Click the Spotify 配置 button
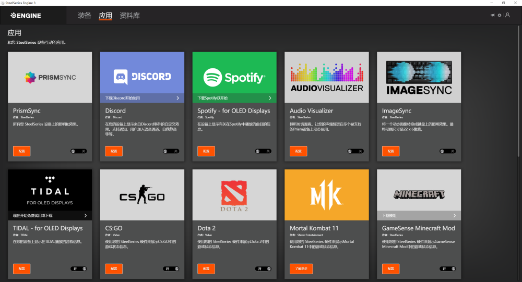The width and height of the screenshot is (522, 282). click(206, 151)
